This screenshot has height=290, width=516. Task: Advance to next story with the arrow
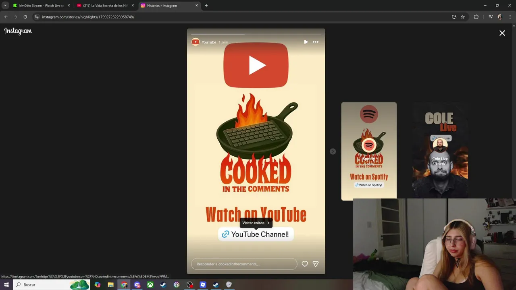(333, 151)
